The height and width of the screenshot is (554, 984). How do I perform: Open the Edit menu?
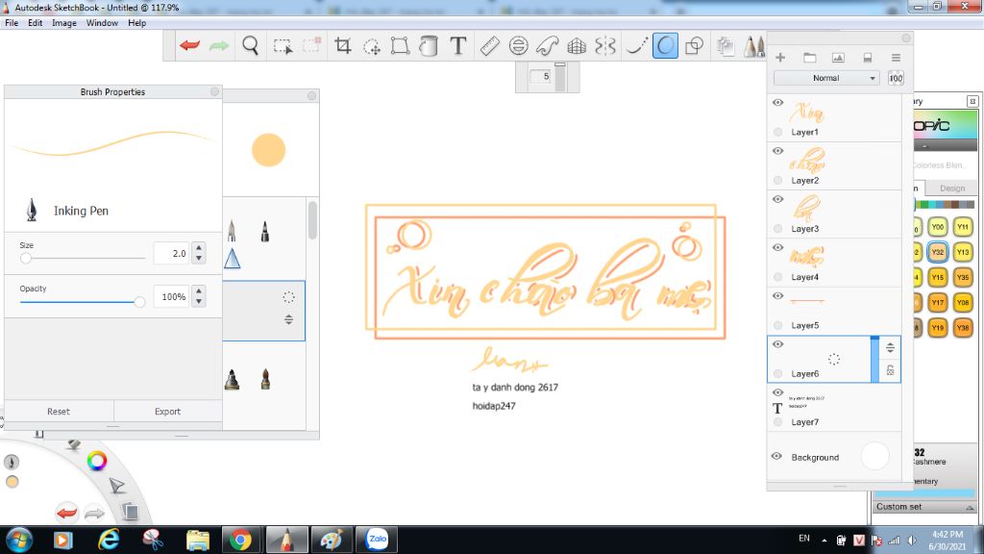point(36,23)
